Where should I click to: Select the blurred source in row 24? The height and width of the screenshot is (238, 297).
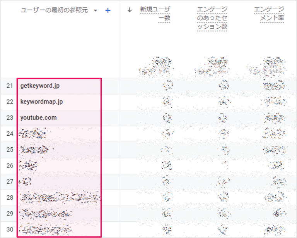pyautogui.click(x=34, y=134)
